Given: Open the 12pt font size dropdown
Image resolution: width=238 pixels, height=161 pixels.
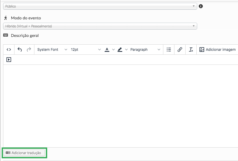Looking at the screenshot, I should pos(86,50).
